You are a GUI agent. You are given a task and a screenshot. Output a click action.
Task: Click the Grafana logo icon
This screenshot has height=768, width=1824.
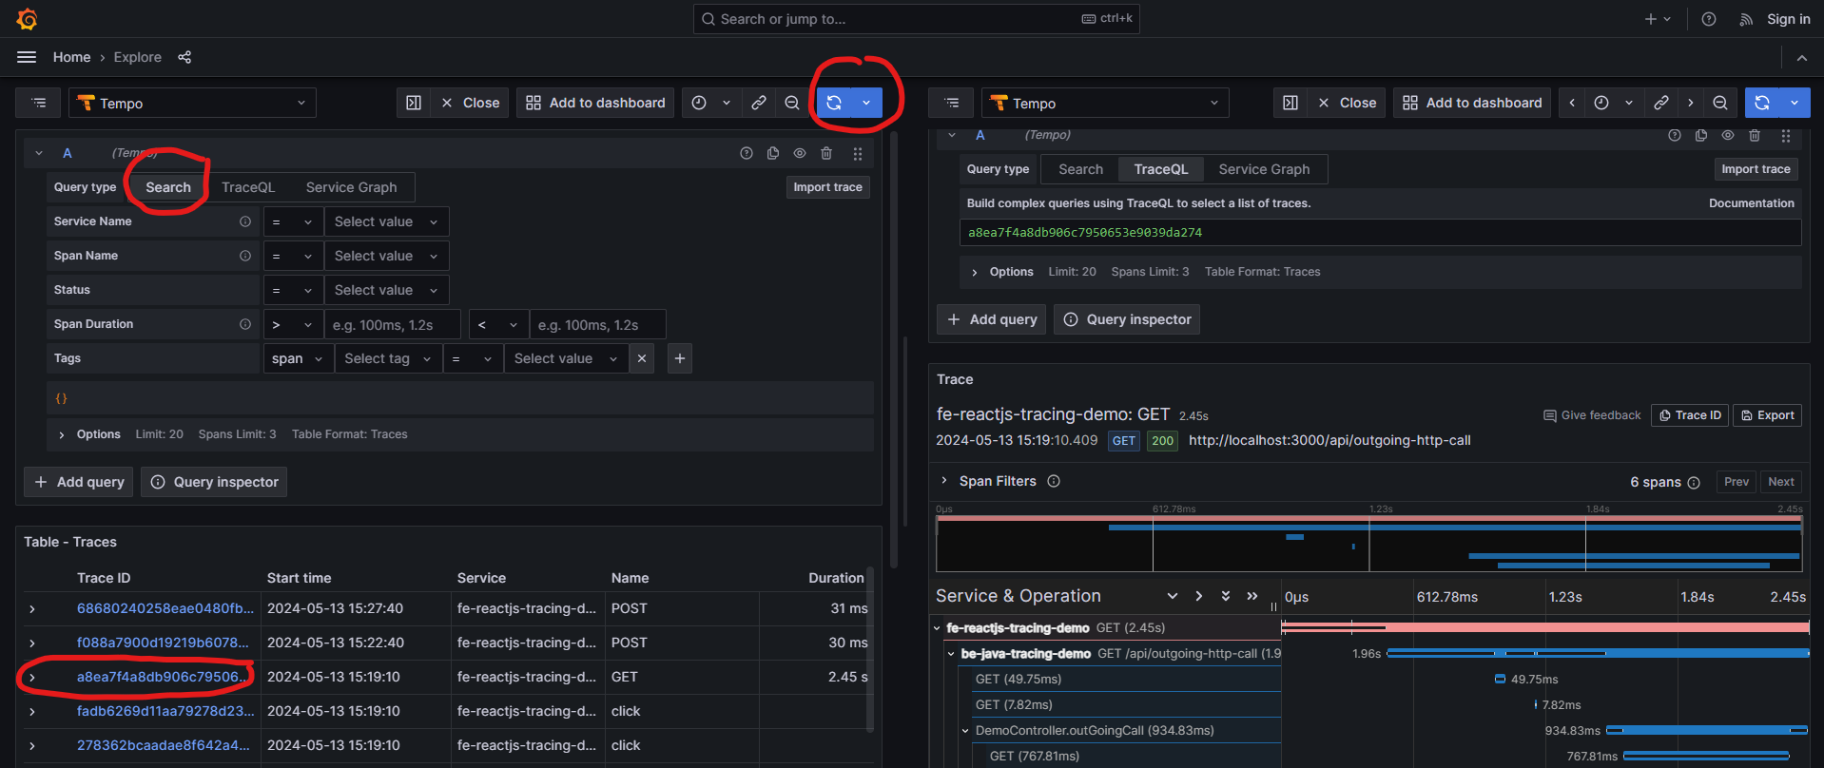click(x=28, y=19)
